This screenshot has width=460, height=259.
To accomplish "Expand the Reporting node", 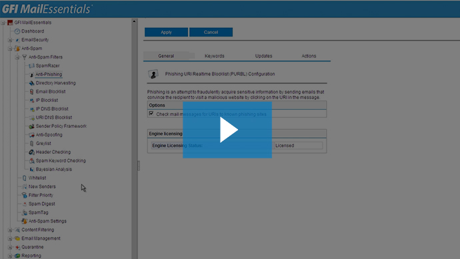I will [x=10, y=256].
